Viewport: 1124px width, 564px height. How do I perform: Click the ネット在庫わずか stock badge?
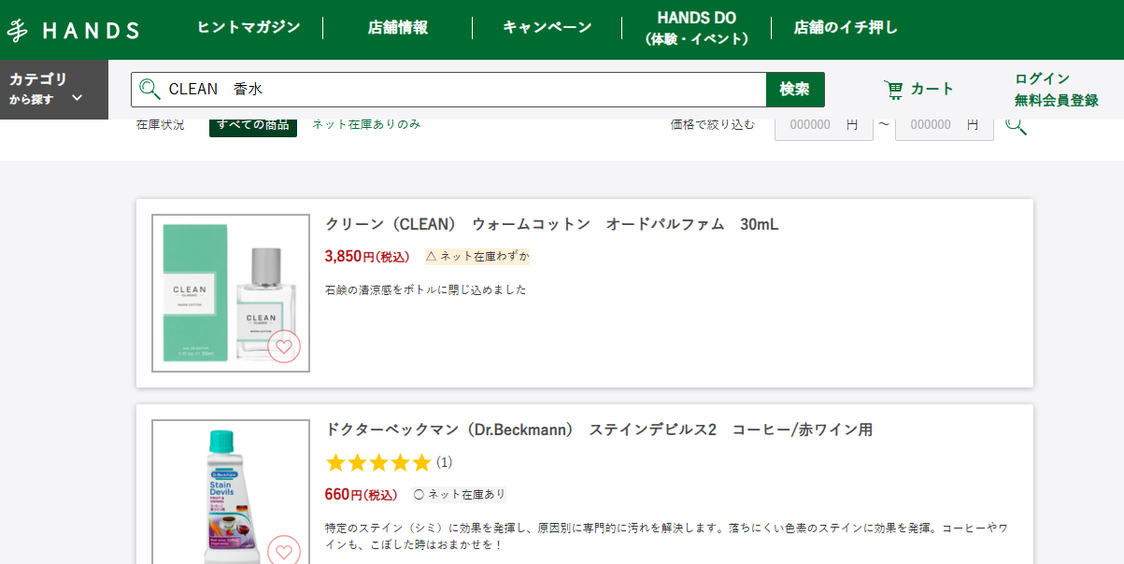point(477,256)
